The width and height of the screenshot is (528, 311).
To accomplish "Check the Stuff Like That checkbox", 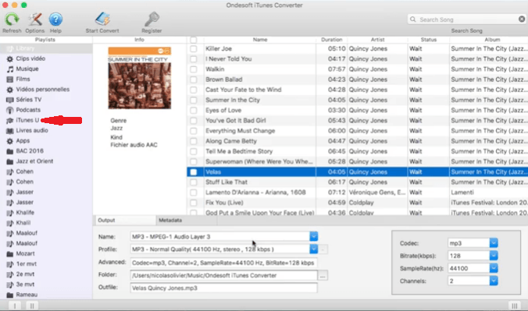I will tap(194, 182).
